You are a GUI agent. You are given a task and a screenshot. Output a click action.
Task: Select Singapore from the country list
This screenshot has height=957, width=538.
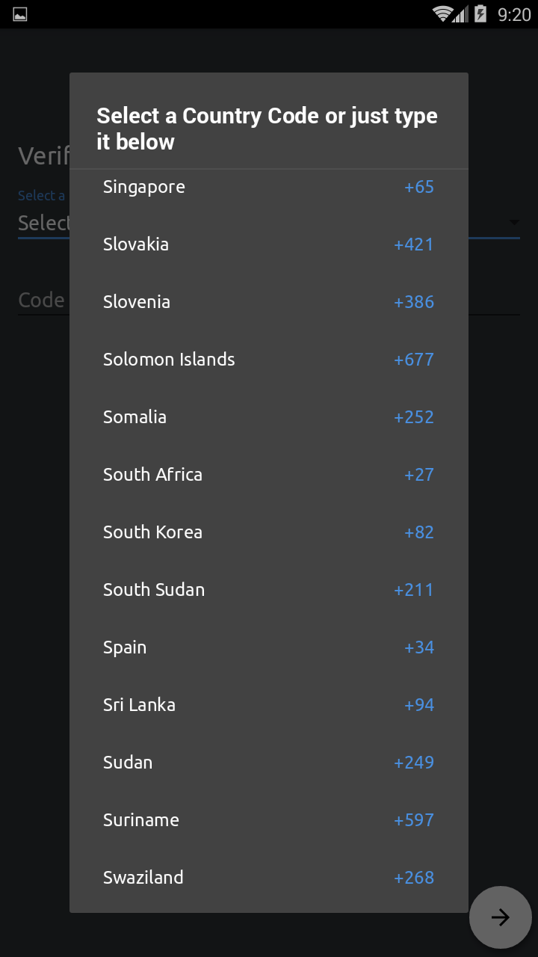[x=269, y=187]
